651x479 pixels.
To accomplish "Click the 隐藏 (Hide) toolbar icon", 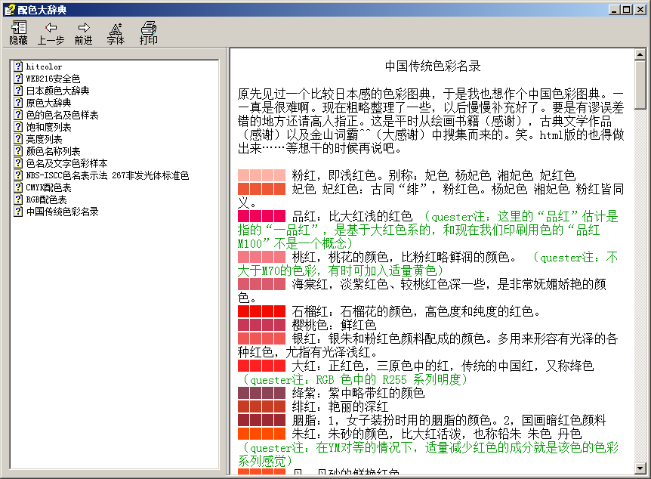I will pyautogui.click(x=18, y=32).
